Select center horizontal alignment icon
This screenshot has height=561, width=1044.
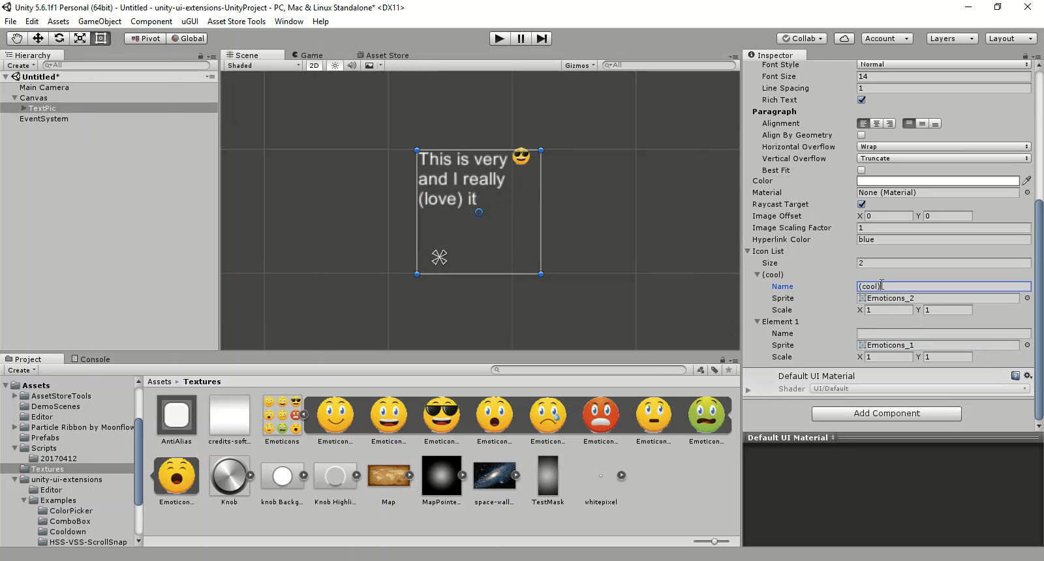(x=876, y=123)
